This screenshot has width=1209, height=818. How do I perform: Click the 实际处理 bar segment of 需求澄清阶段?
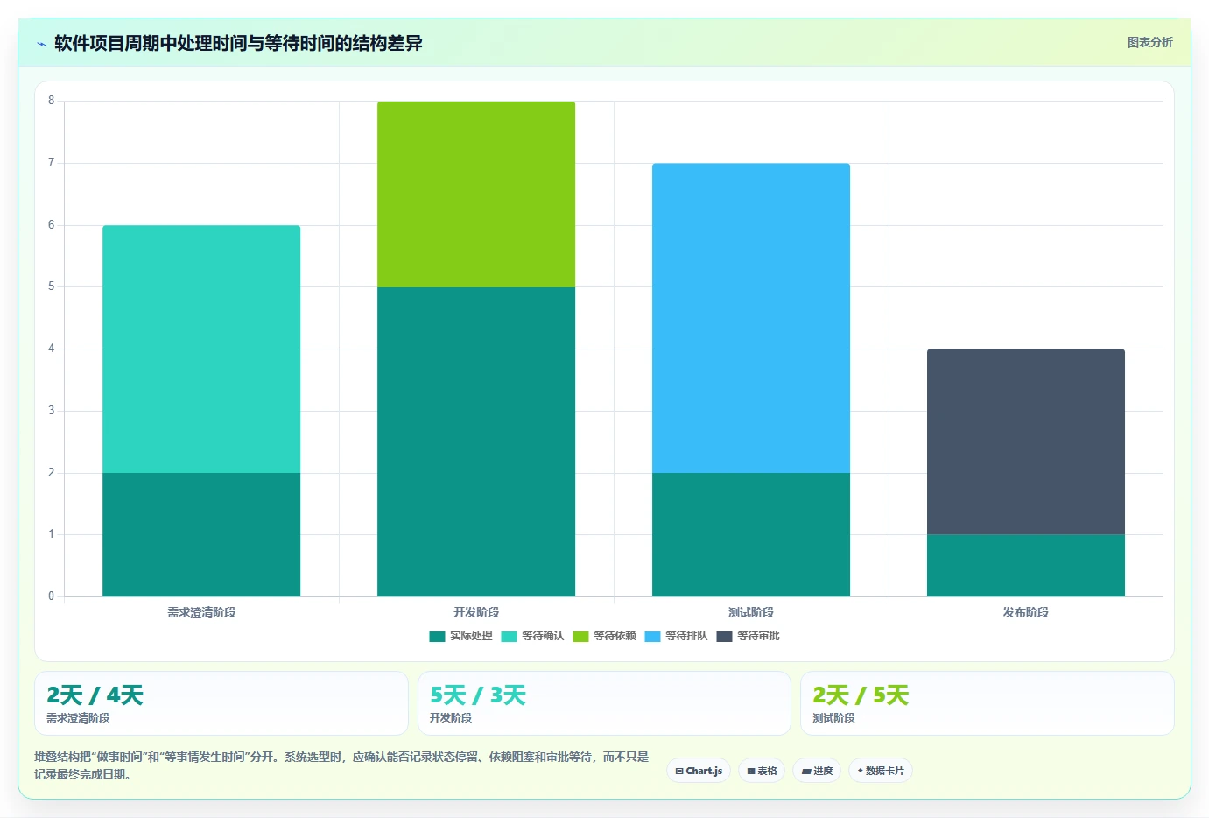click(201, 535)
